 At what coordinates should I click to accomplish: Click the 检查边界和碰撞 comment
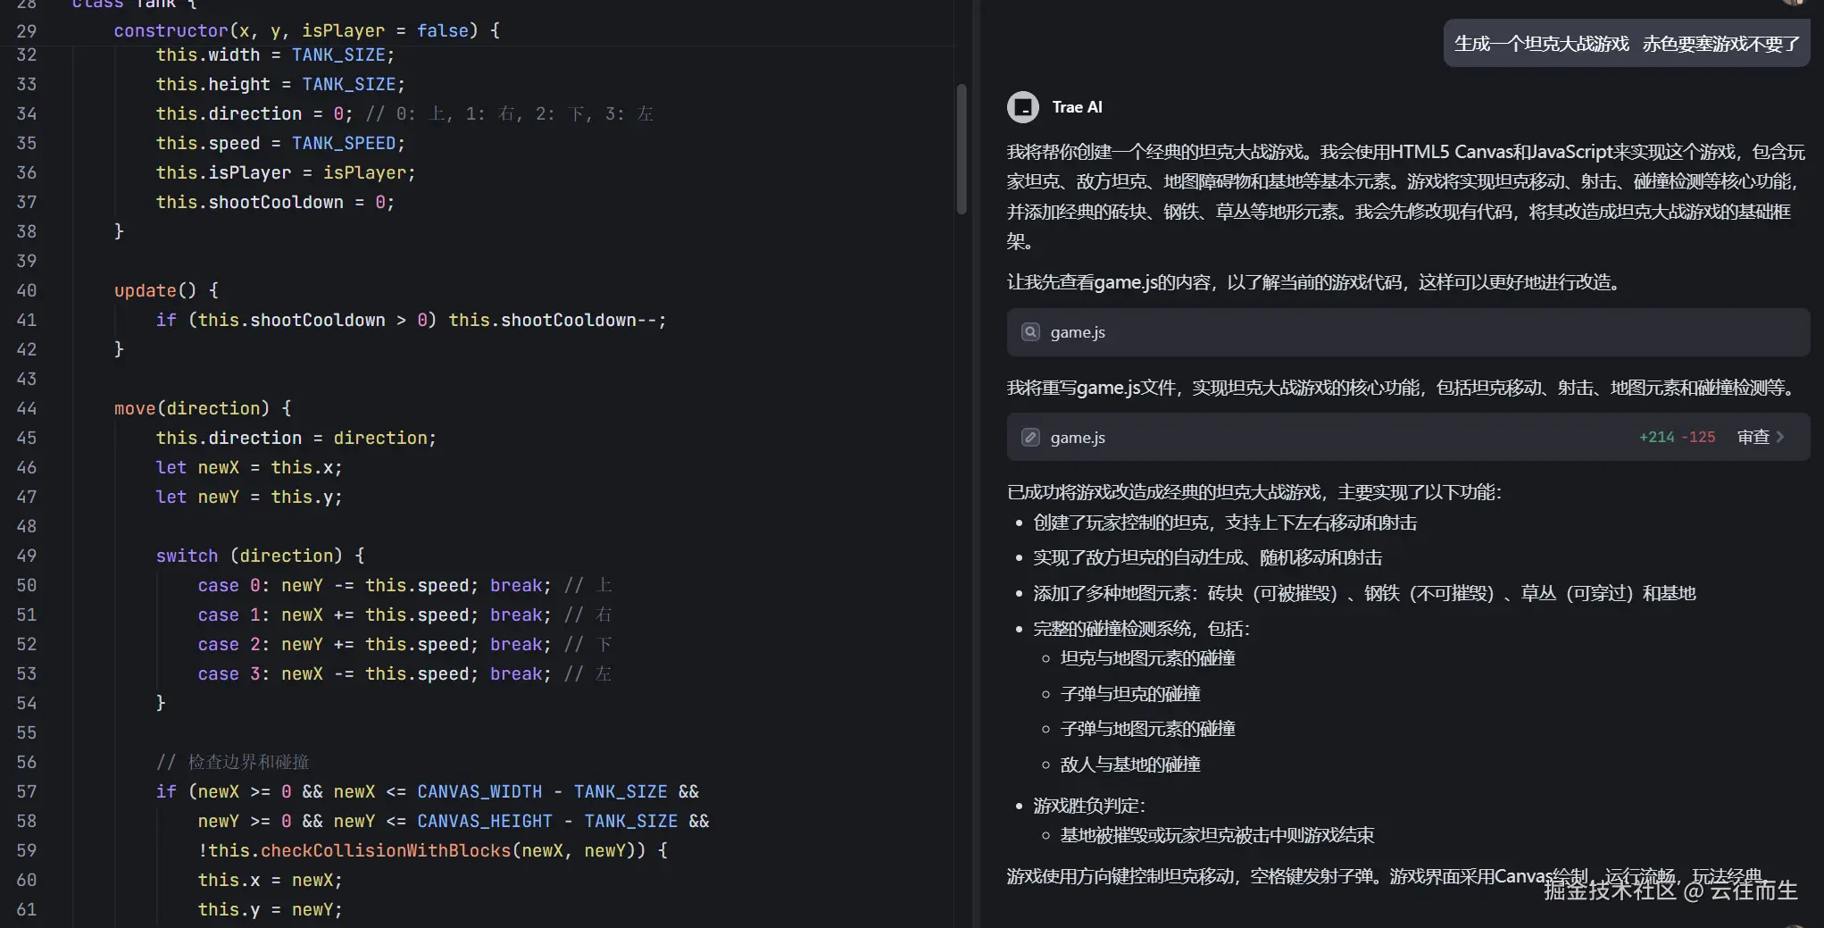[233, 762]
